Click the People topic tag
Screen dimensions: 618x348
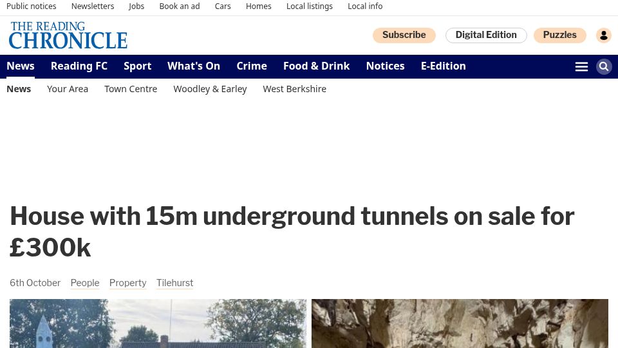[x=85, y=283]
